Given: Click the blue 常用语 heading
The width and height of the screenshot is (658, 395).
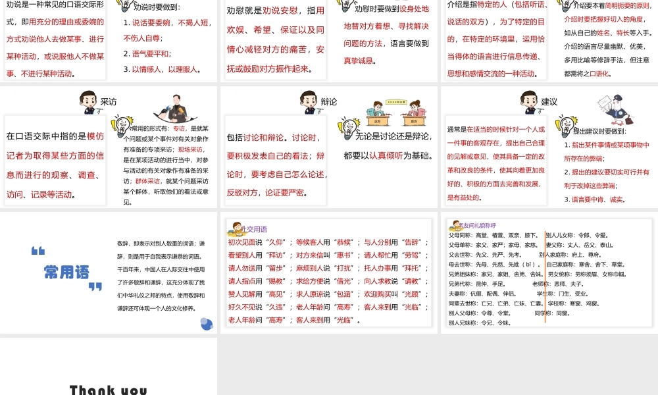Looking at the screenshot, I should pyautogui.click(x=66, y=273).
